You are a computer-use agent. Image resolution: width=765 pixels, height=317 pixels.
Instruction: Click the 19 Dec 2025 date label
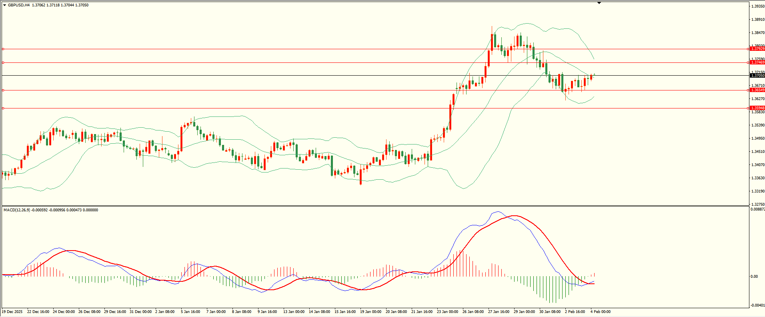pyautogui.click(x=12, y=312)
